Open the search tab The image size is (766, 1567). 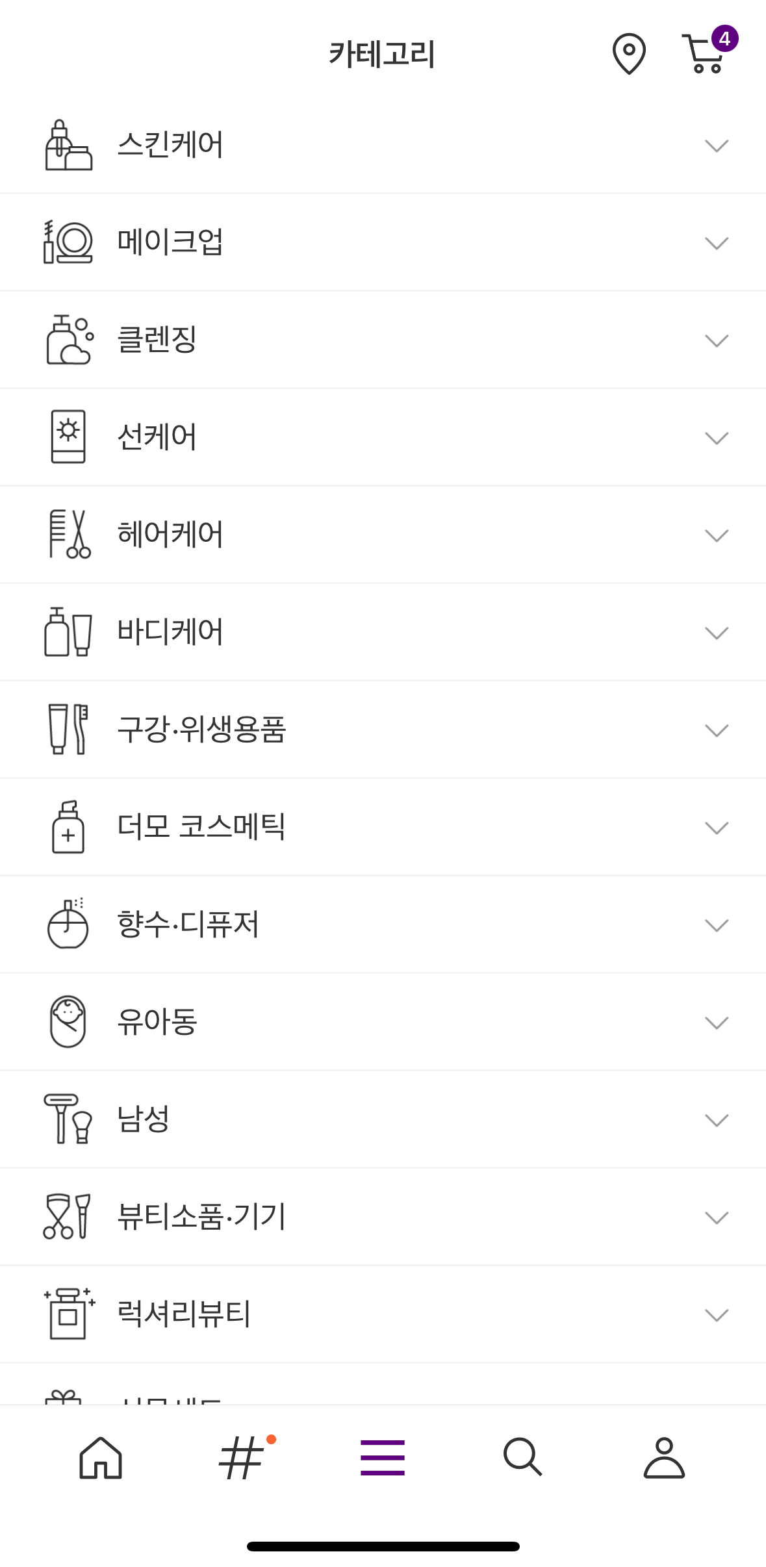point(523,1457)
